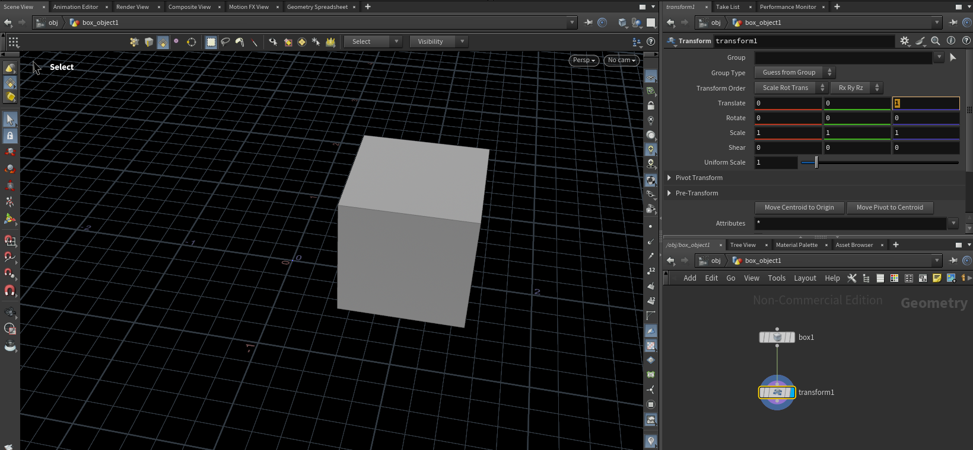Add a background image via network toolbar icon

(x=952, y=278)
